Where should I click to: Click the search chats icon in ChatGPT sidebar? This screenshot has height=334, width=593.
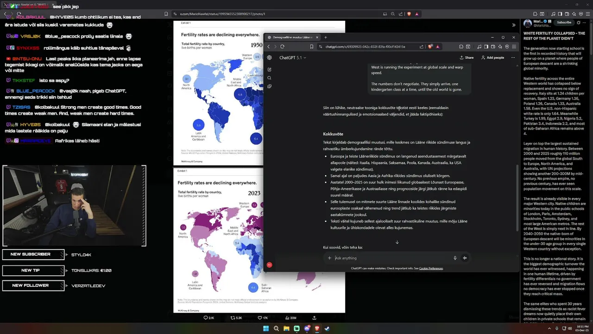269,78
